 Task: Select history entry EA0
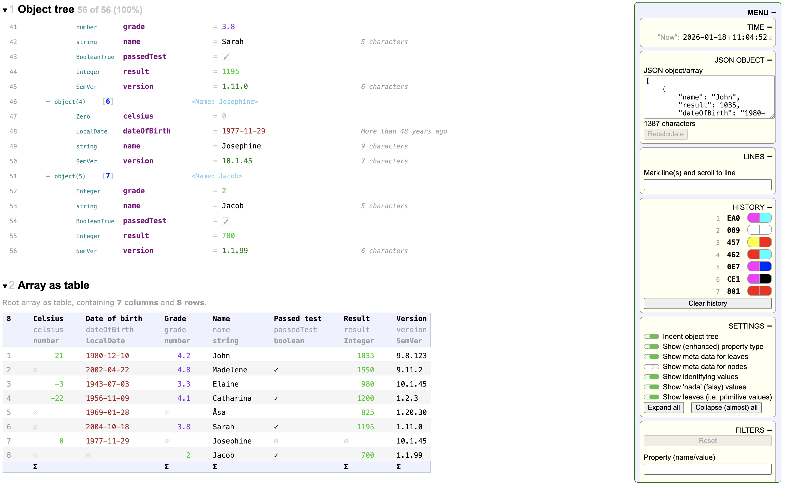coord(733,218)
